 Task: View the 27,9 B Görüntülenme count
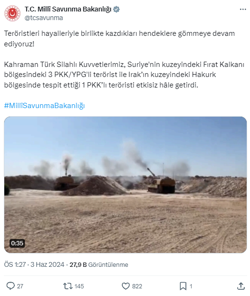pyautogui.click(x=99, y=264)
